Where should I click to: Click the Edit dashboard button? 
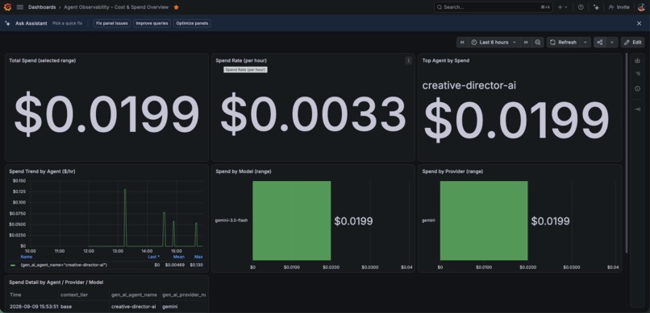(632, 42)
